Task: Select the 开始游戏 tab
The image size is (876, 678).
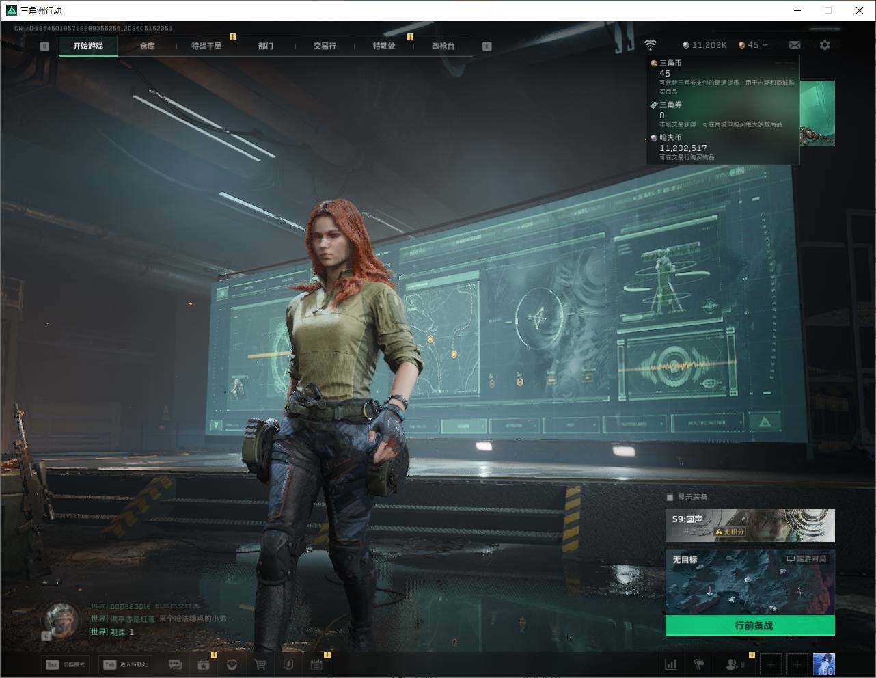Action: 88,46
